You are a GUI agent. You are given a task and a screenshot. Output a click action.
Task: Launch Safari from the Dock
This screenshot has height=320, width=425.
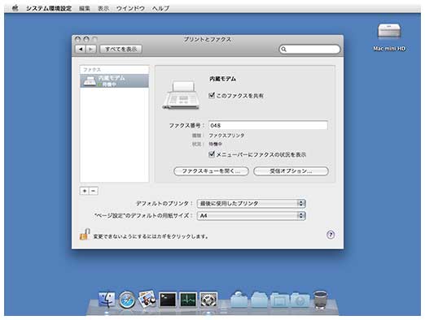point(127,300)
